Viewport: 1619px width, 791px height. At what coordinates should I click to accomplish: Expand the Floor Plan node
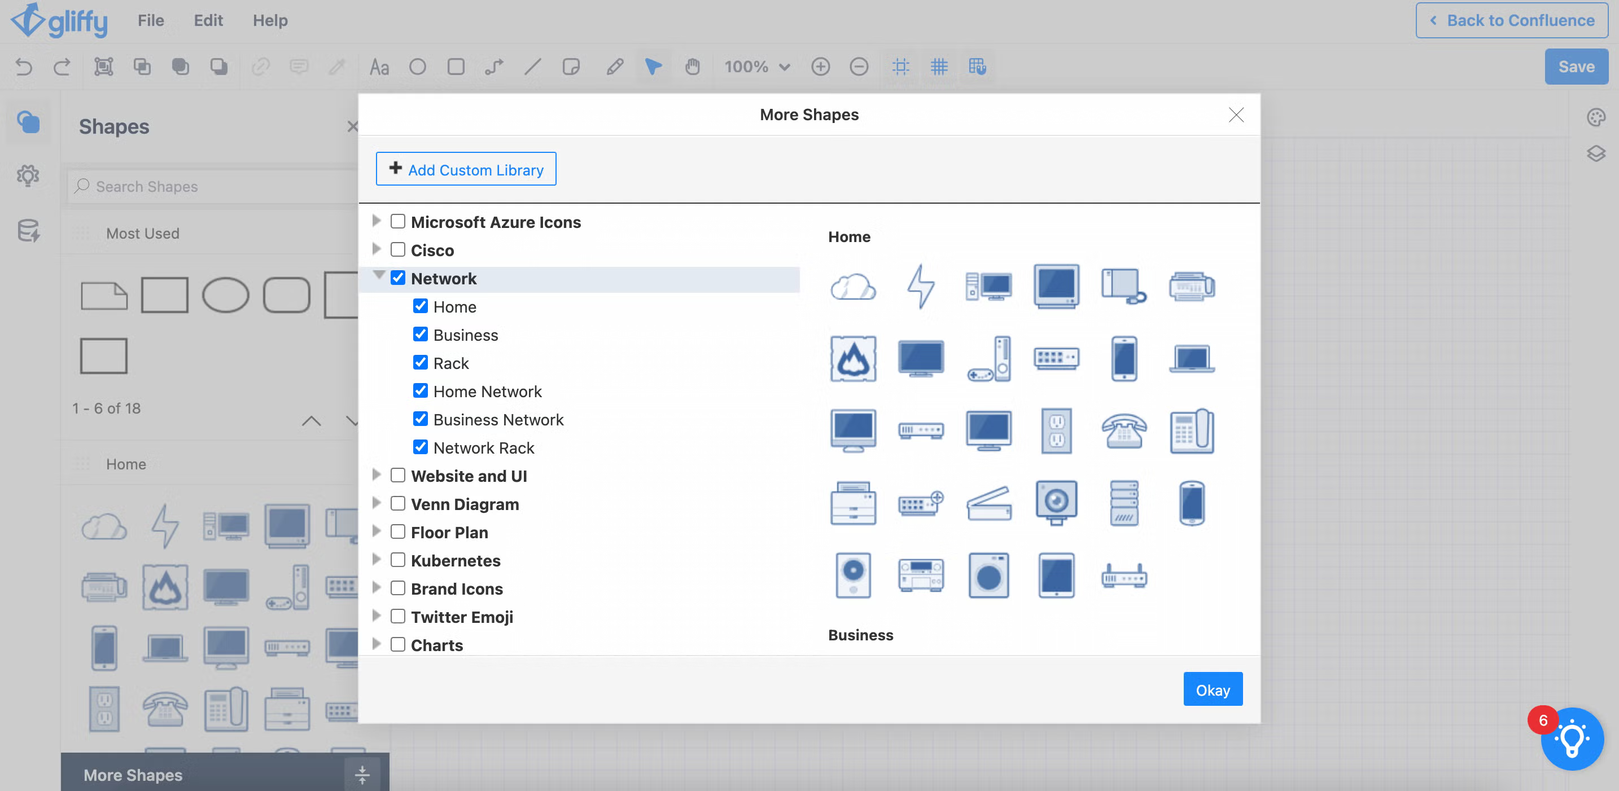376,531
